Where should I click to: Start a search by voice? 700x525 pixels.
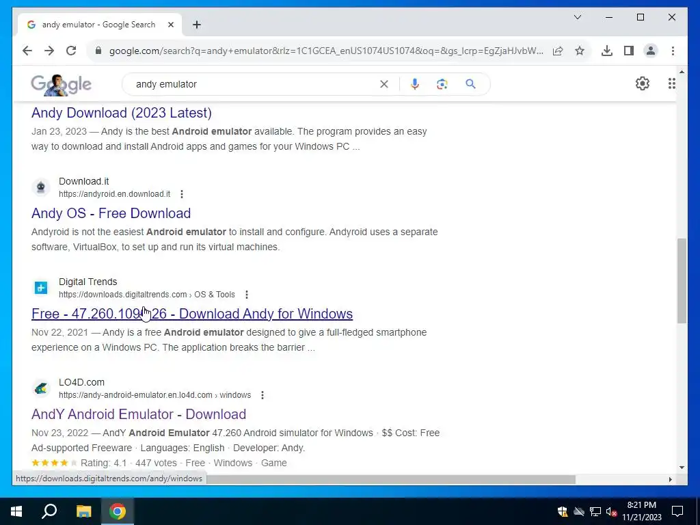pos(415,84)
